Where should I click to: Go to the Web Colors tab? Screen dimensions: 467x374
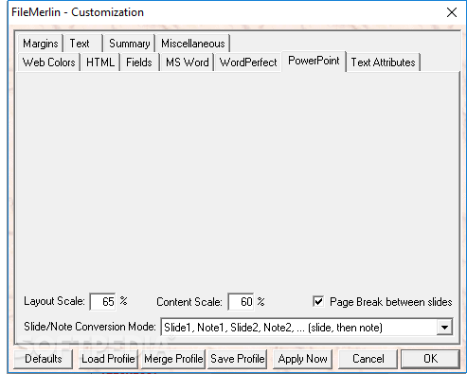click(49, 62)
